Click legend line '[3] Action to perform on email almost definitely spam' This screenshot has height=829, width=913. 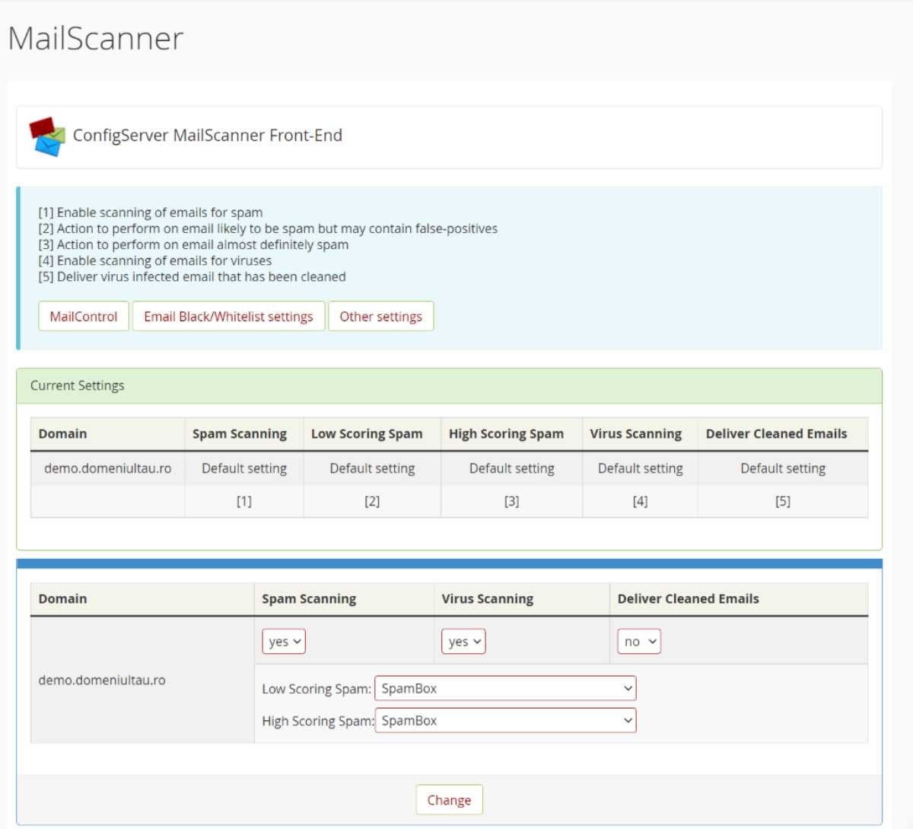pyautogui.click(x=193, y=244)
